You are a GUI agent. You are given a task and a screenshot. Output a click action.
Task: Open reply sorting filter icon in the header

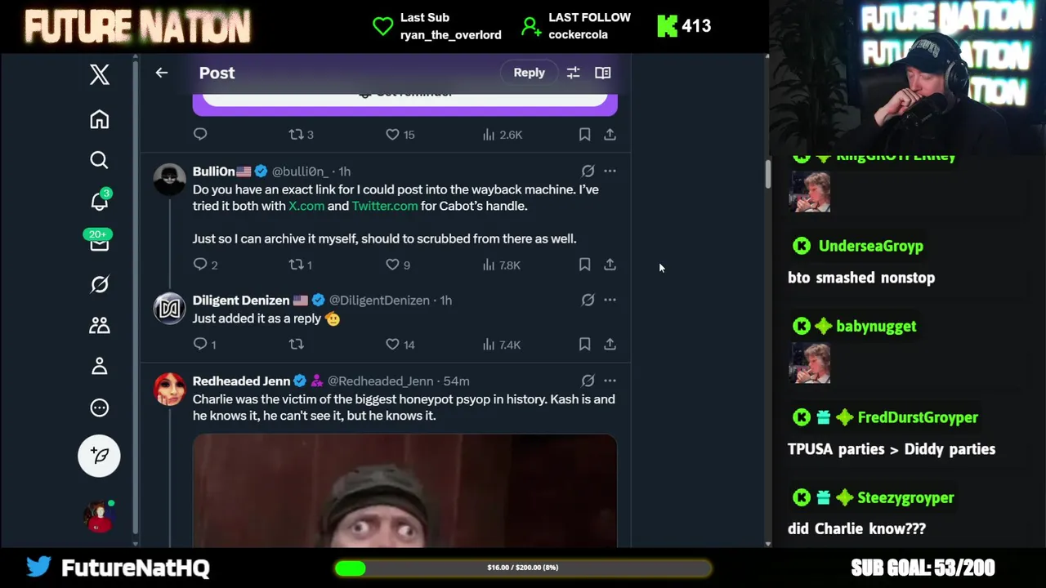[x=573, y=73]
